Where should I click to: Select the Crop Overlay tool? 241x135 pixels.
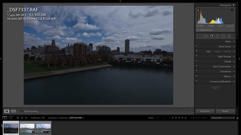(x=199, y=36)
